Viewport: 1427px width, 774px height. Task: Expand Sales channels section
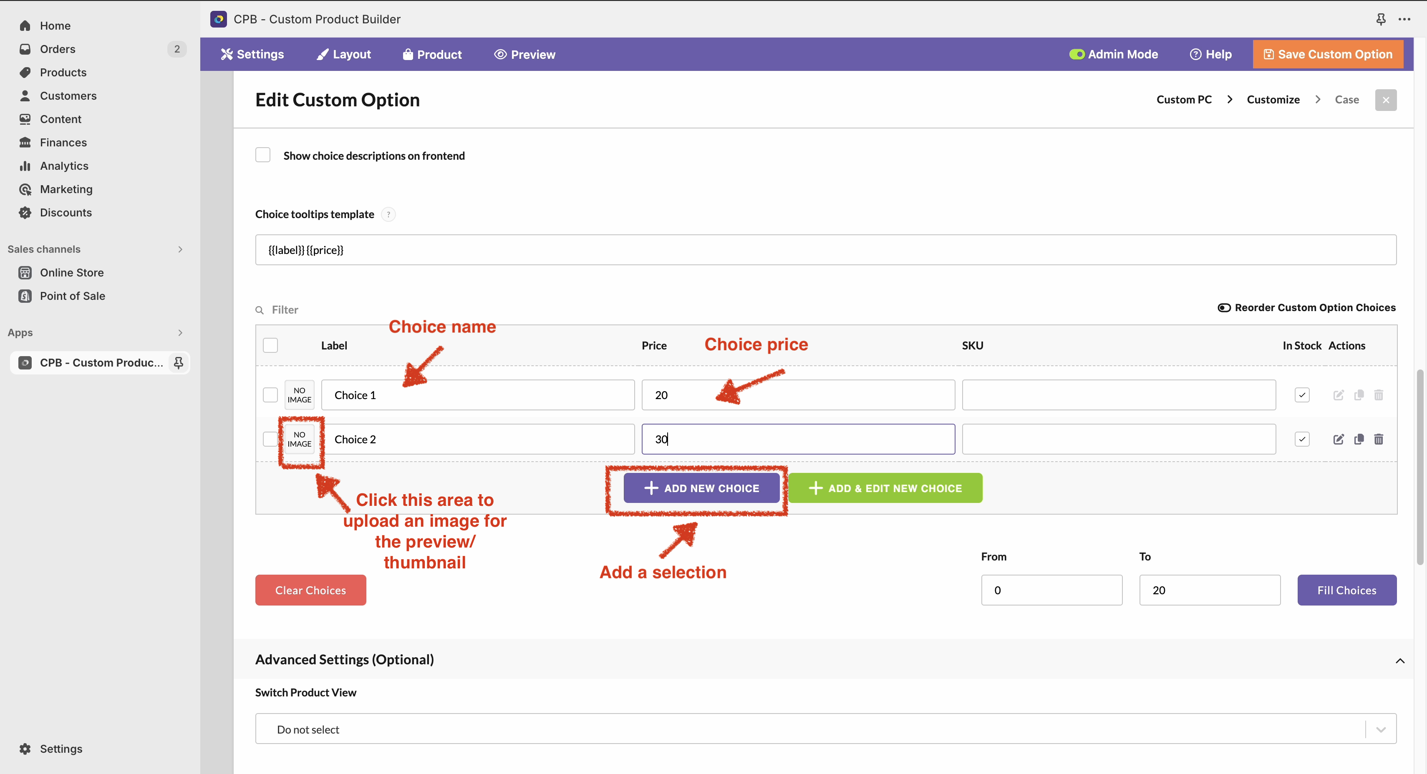180,249
